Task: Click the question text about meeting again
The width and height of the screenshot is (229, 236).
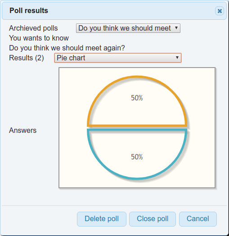Action: [x=67, y=48]
